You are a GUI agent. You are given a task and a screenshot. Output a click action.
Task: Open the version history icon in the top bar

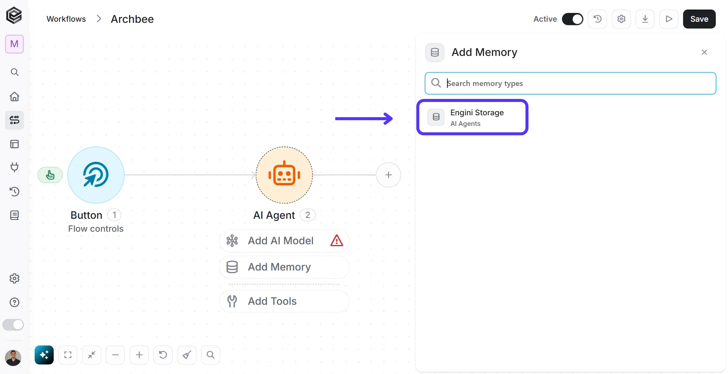click(597, 19)
